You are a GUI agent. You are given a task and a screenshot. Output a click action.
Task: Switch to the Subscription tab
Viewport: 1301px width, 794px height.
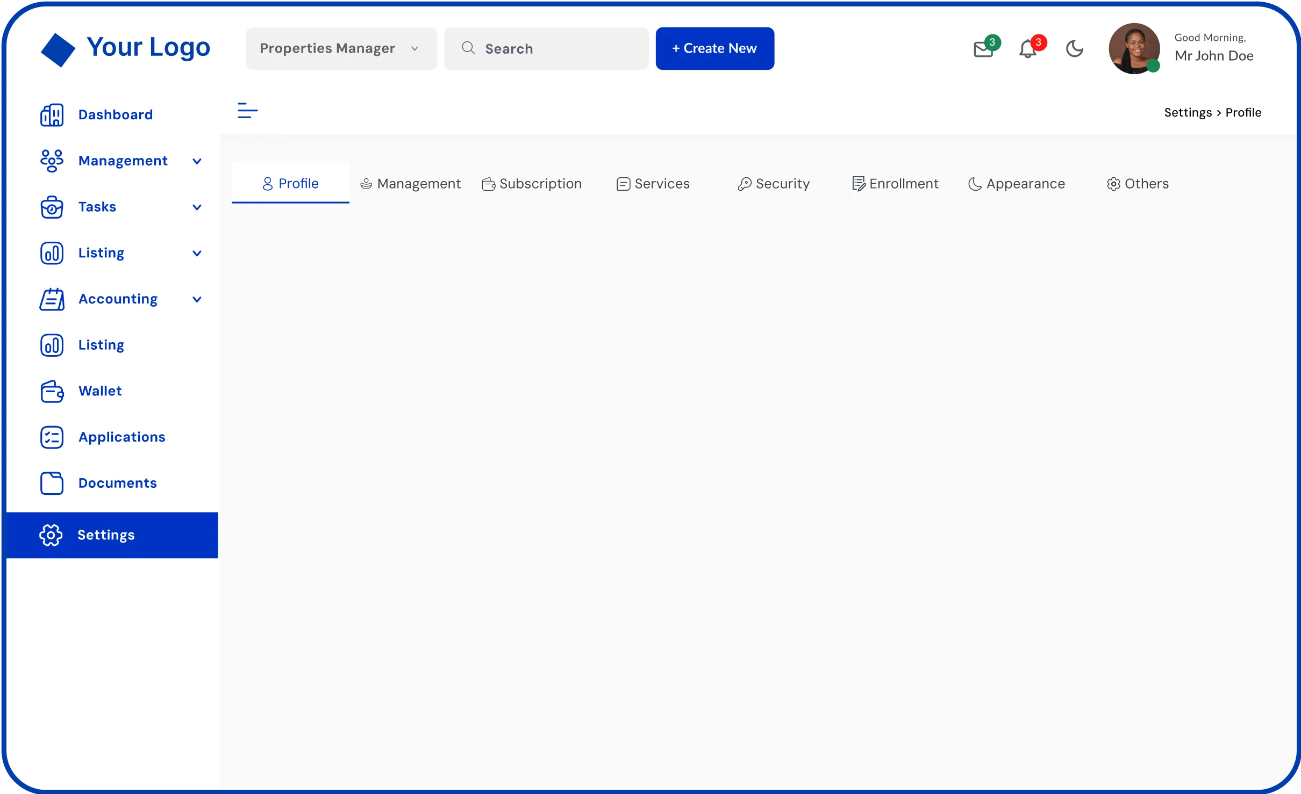pyautogui.click(x=532, y=184)
